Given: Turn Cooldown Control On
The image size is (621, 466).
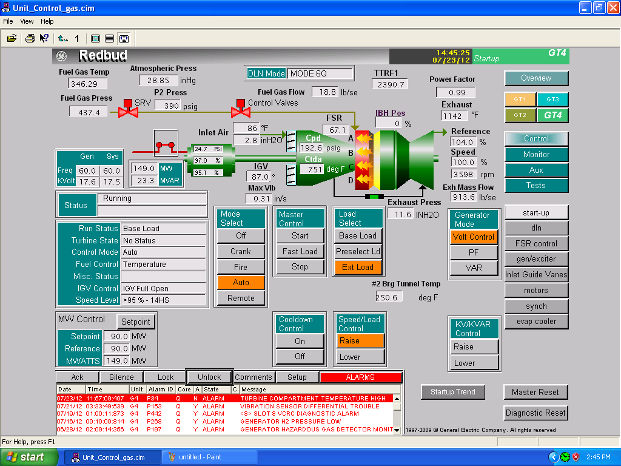Looking at the screenshot, I should coord(300,341).
